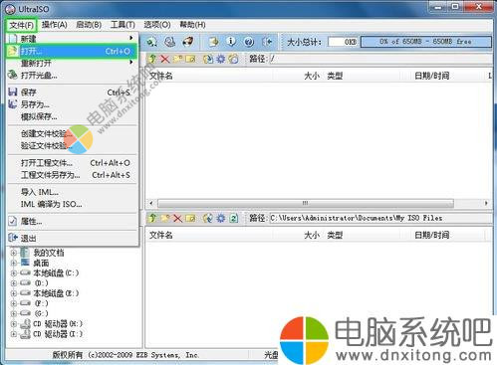Click the green up-arrow in ISO pane toolbar
Screen dimensions: 497x365
click(152, 59)
